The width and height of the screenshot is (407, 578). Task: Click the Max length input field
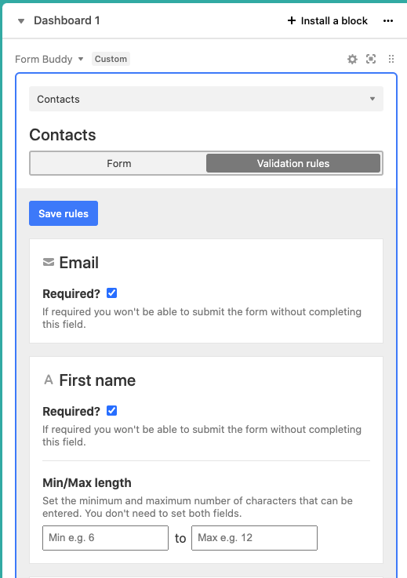click(x=254, y=538)
